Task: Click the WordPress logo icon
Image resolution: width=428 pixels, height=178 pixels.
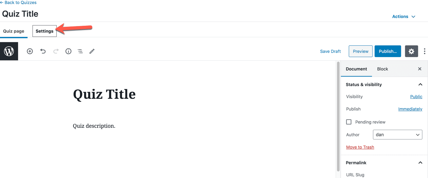Action: click(x=9, y=51)
